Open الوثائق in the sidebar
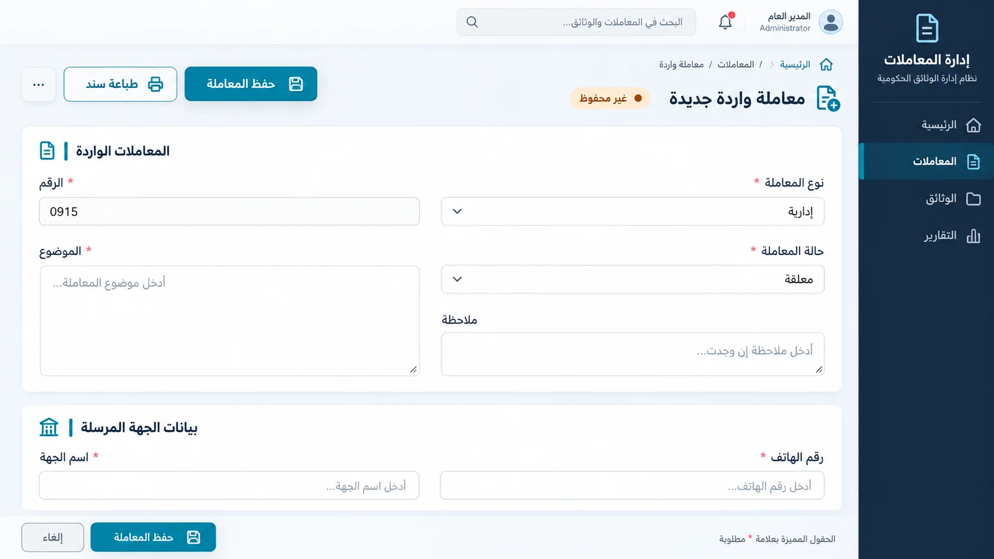The width and height of the screenshot is (994, 559). tap(926, 198)
